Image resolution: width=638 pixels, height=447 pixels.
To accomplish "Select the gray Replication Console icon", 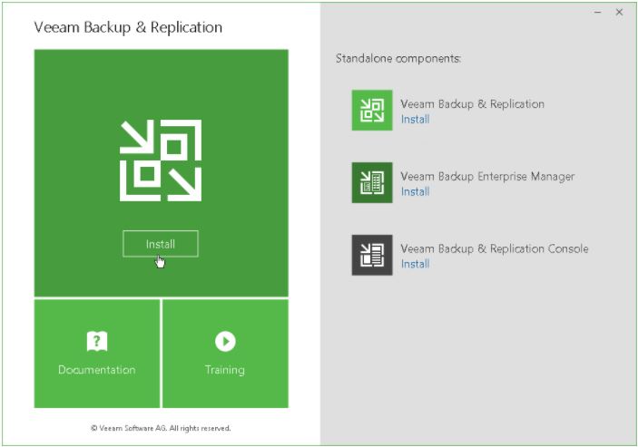I will pos(372,255).
